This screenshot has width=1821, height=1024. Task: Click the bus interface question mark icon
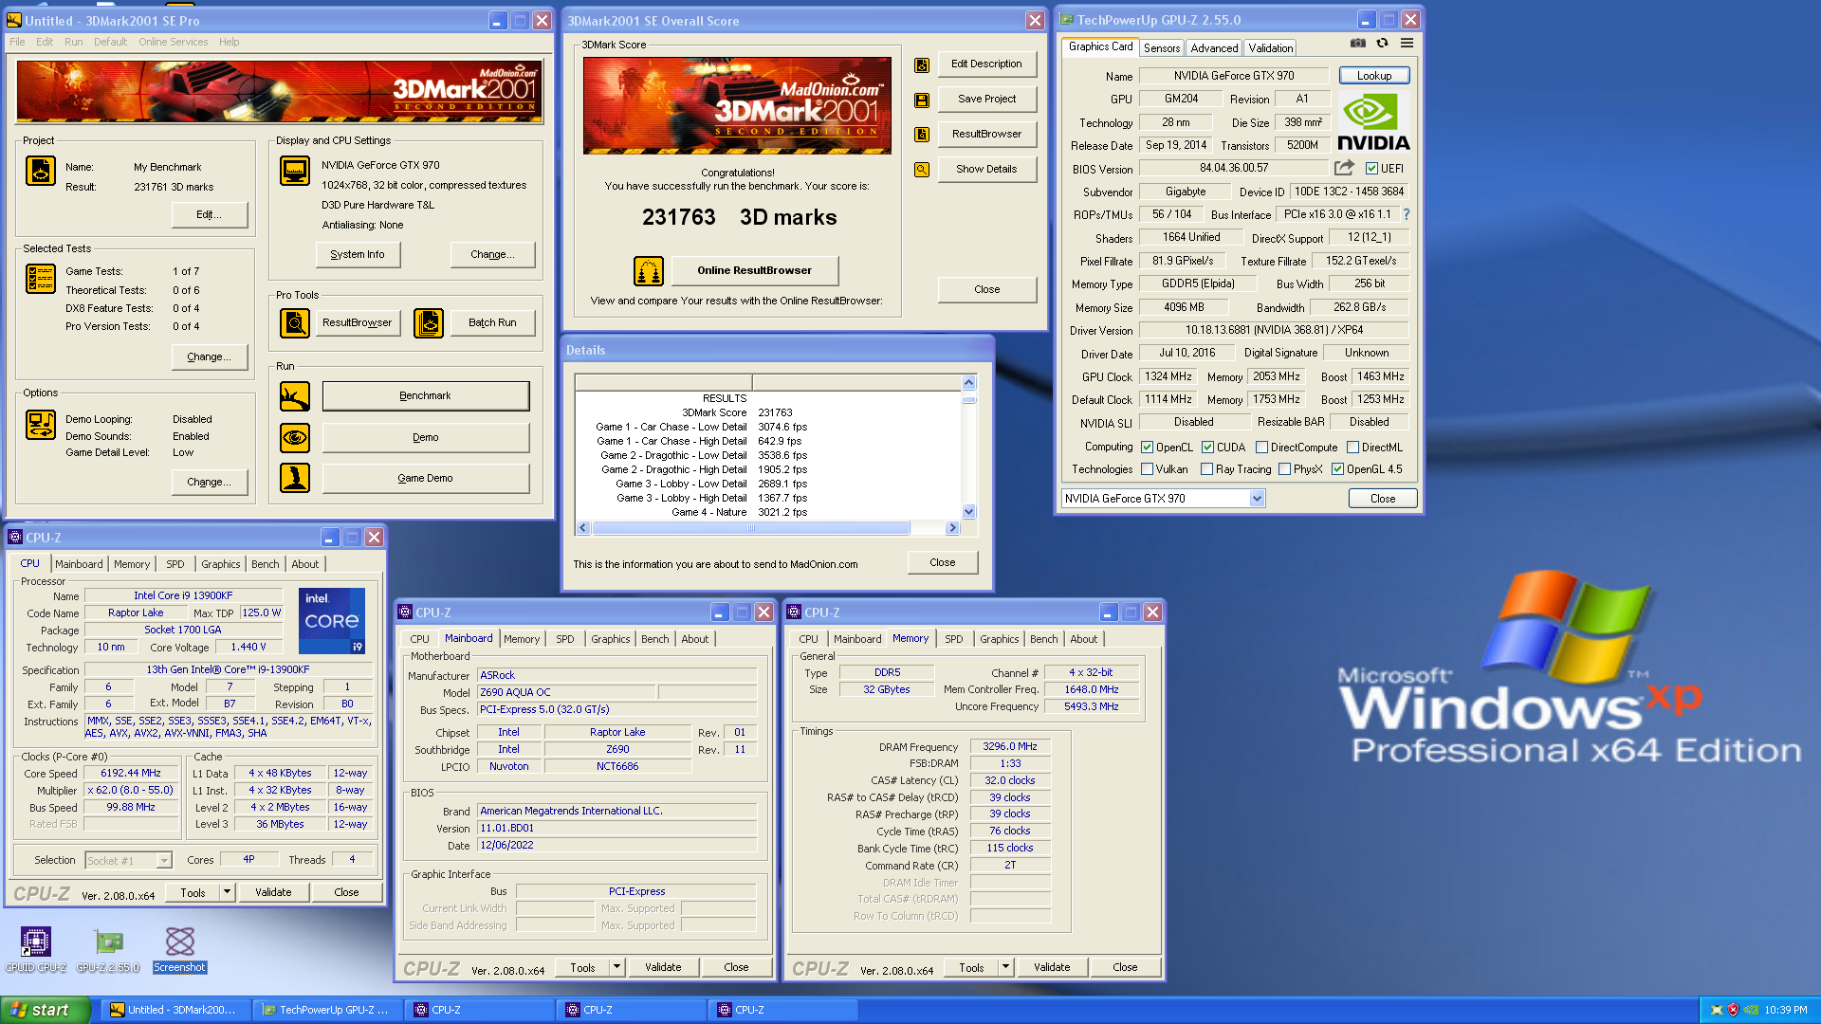pos(1407,214)
